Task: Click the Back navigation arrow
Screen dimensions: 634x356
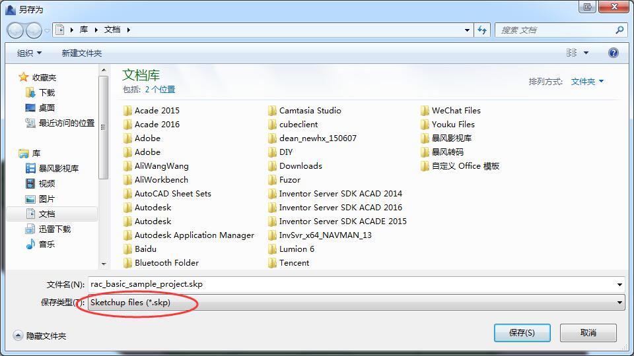Action: 15,30
